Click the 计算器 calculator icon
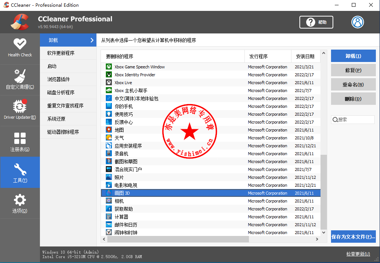 click(x=109, y=217)
